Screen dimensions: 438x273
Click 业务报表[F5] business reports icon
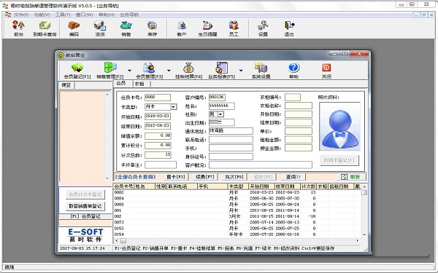tap(221, 71)
